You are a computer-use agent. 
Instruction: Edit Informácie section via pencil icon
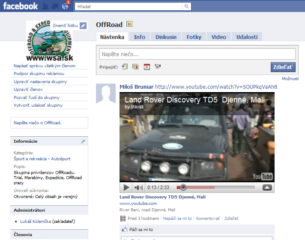[x=83, y=141]
